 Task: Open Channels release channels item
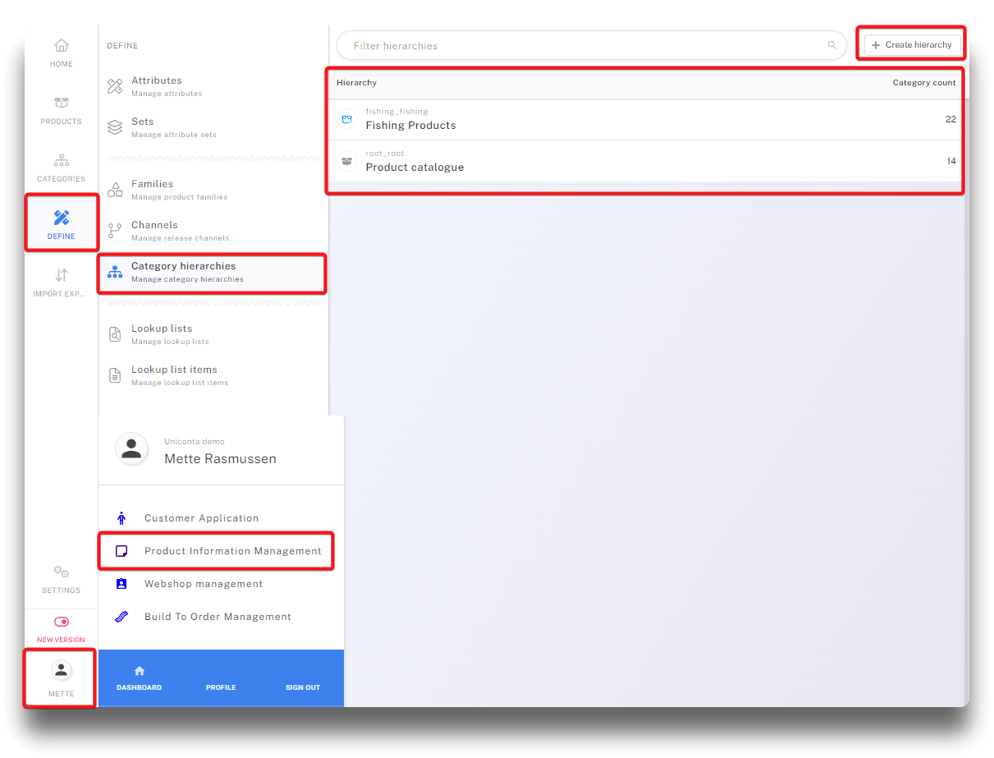(x=154, y=231)
